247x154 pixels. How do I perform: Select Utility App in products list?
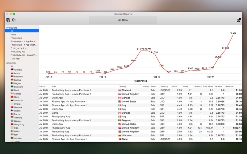pos(15,59)
